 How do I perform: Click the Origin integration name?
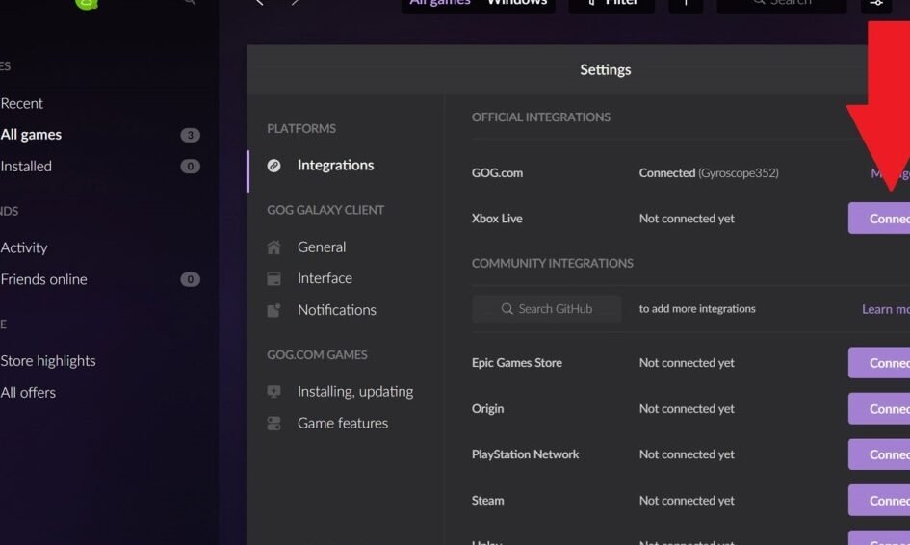click(x=487, y=409)
